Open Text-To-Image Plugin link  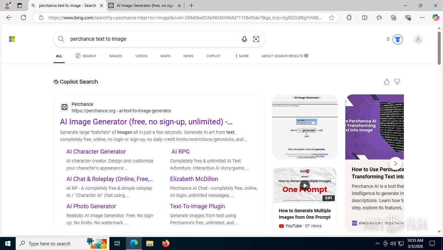pyautogui.click(x=197, y=206)
